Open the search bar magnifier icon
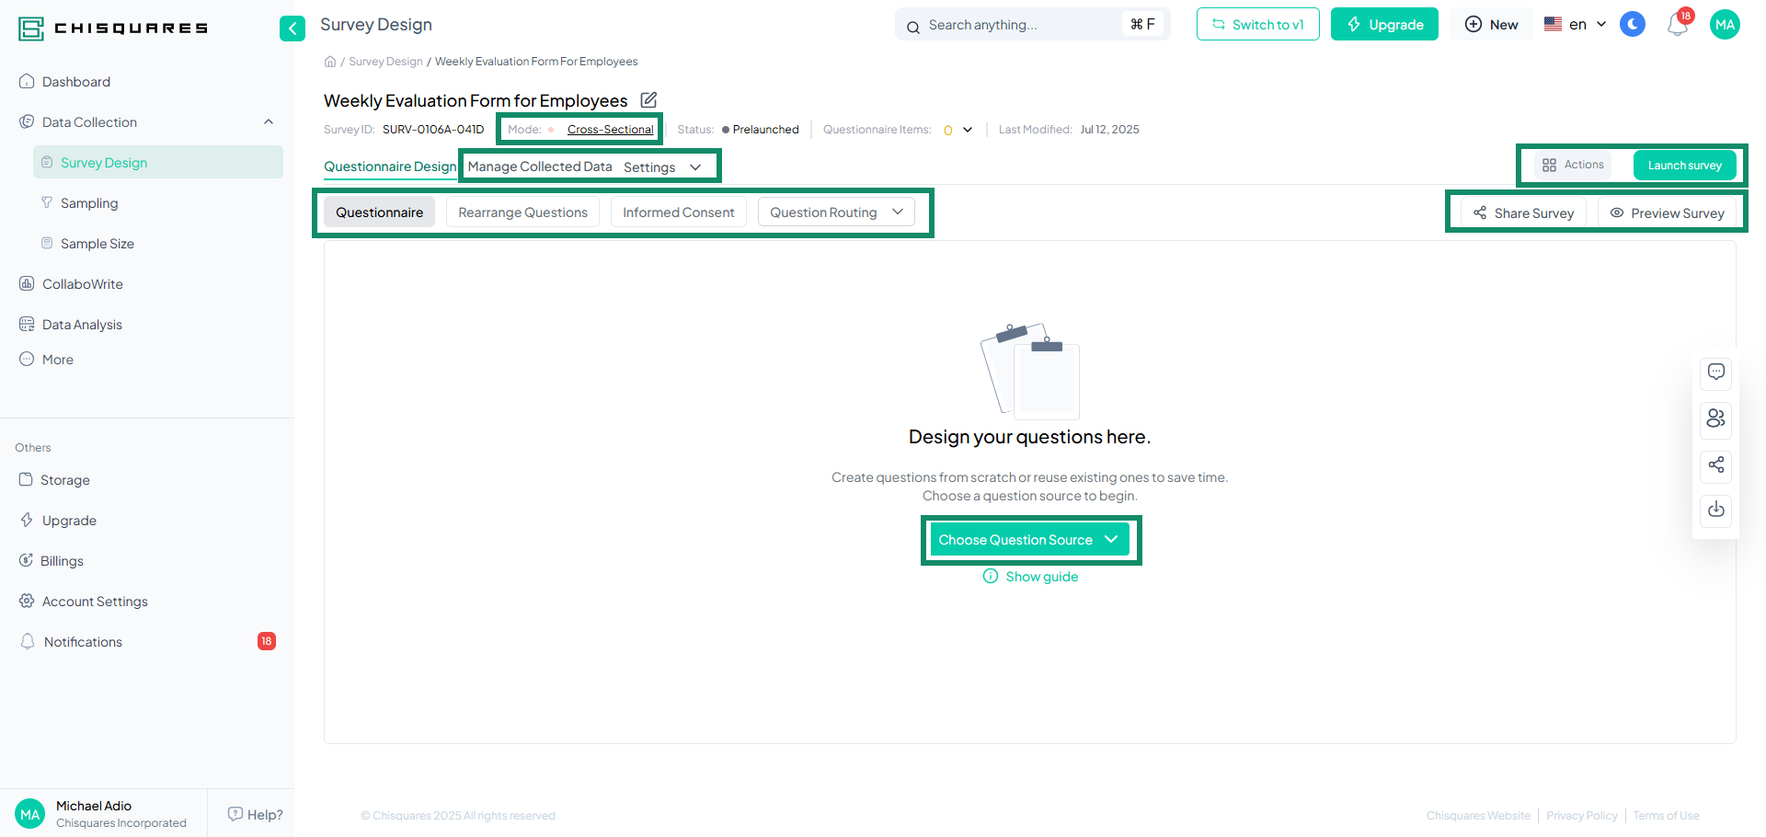The image size is (1766, 837). pos(912,25)
